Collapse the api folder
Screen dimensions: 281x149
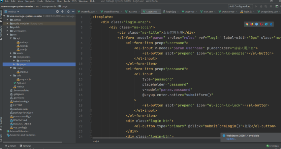point(11,38)
